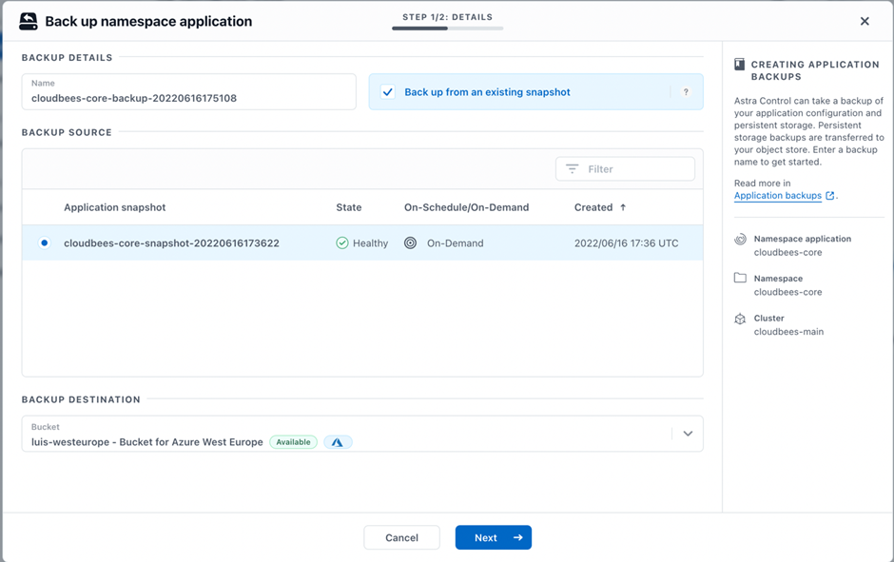
Task: Open the Application backups link
Action: [778, 196]
